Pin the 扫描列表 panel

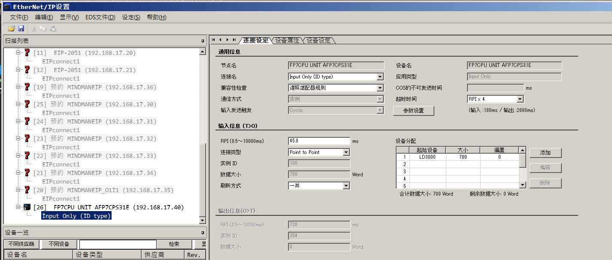[x=203, y=41]
